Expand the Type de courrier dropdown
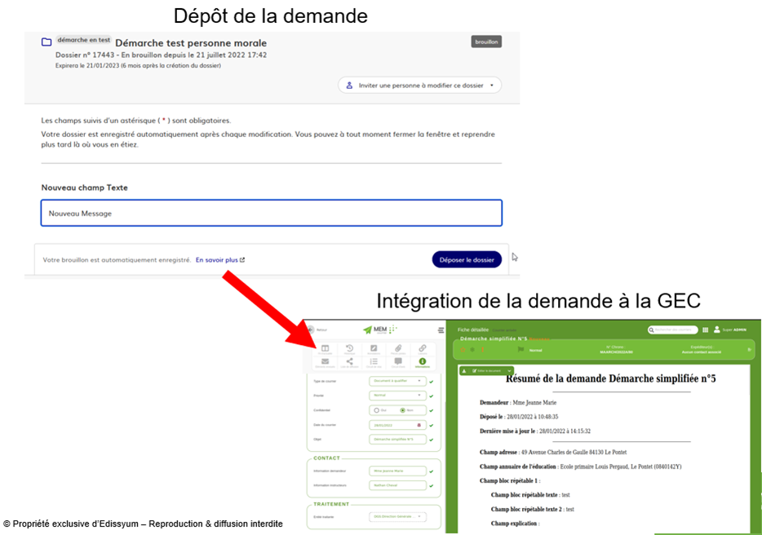The width and height of the screenshot is (762, 535). 397,381
